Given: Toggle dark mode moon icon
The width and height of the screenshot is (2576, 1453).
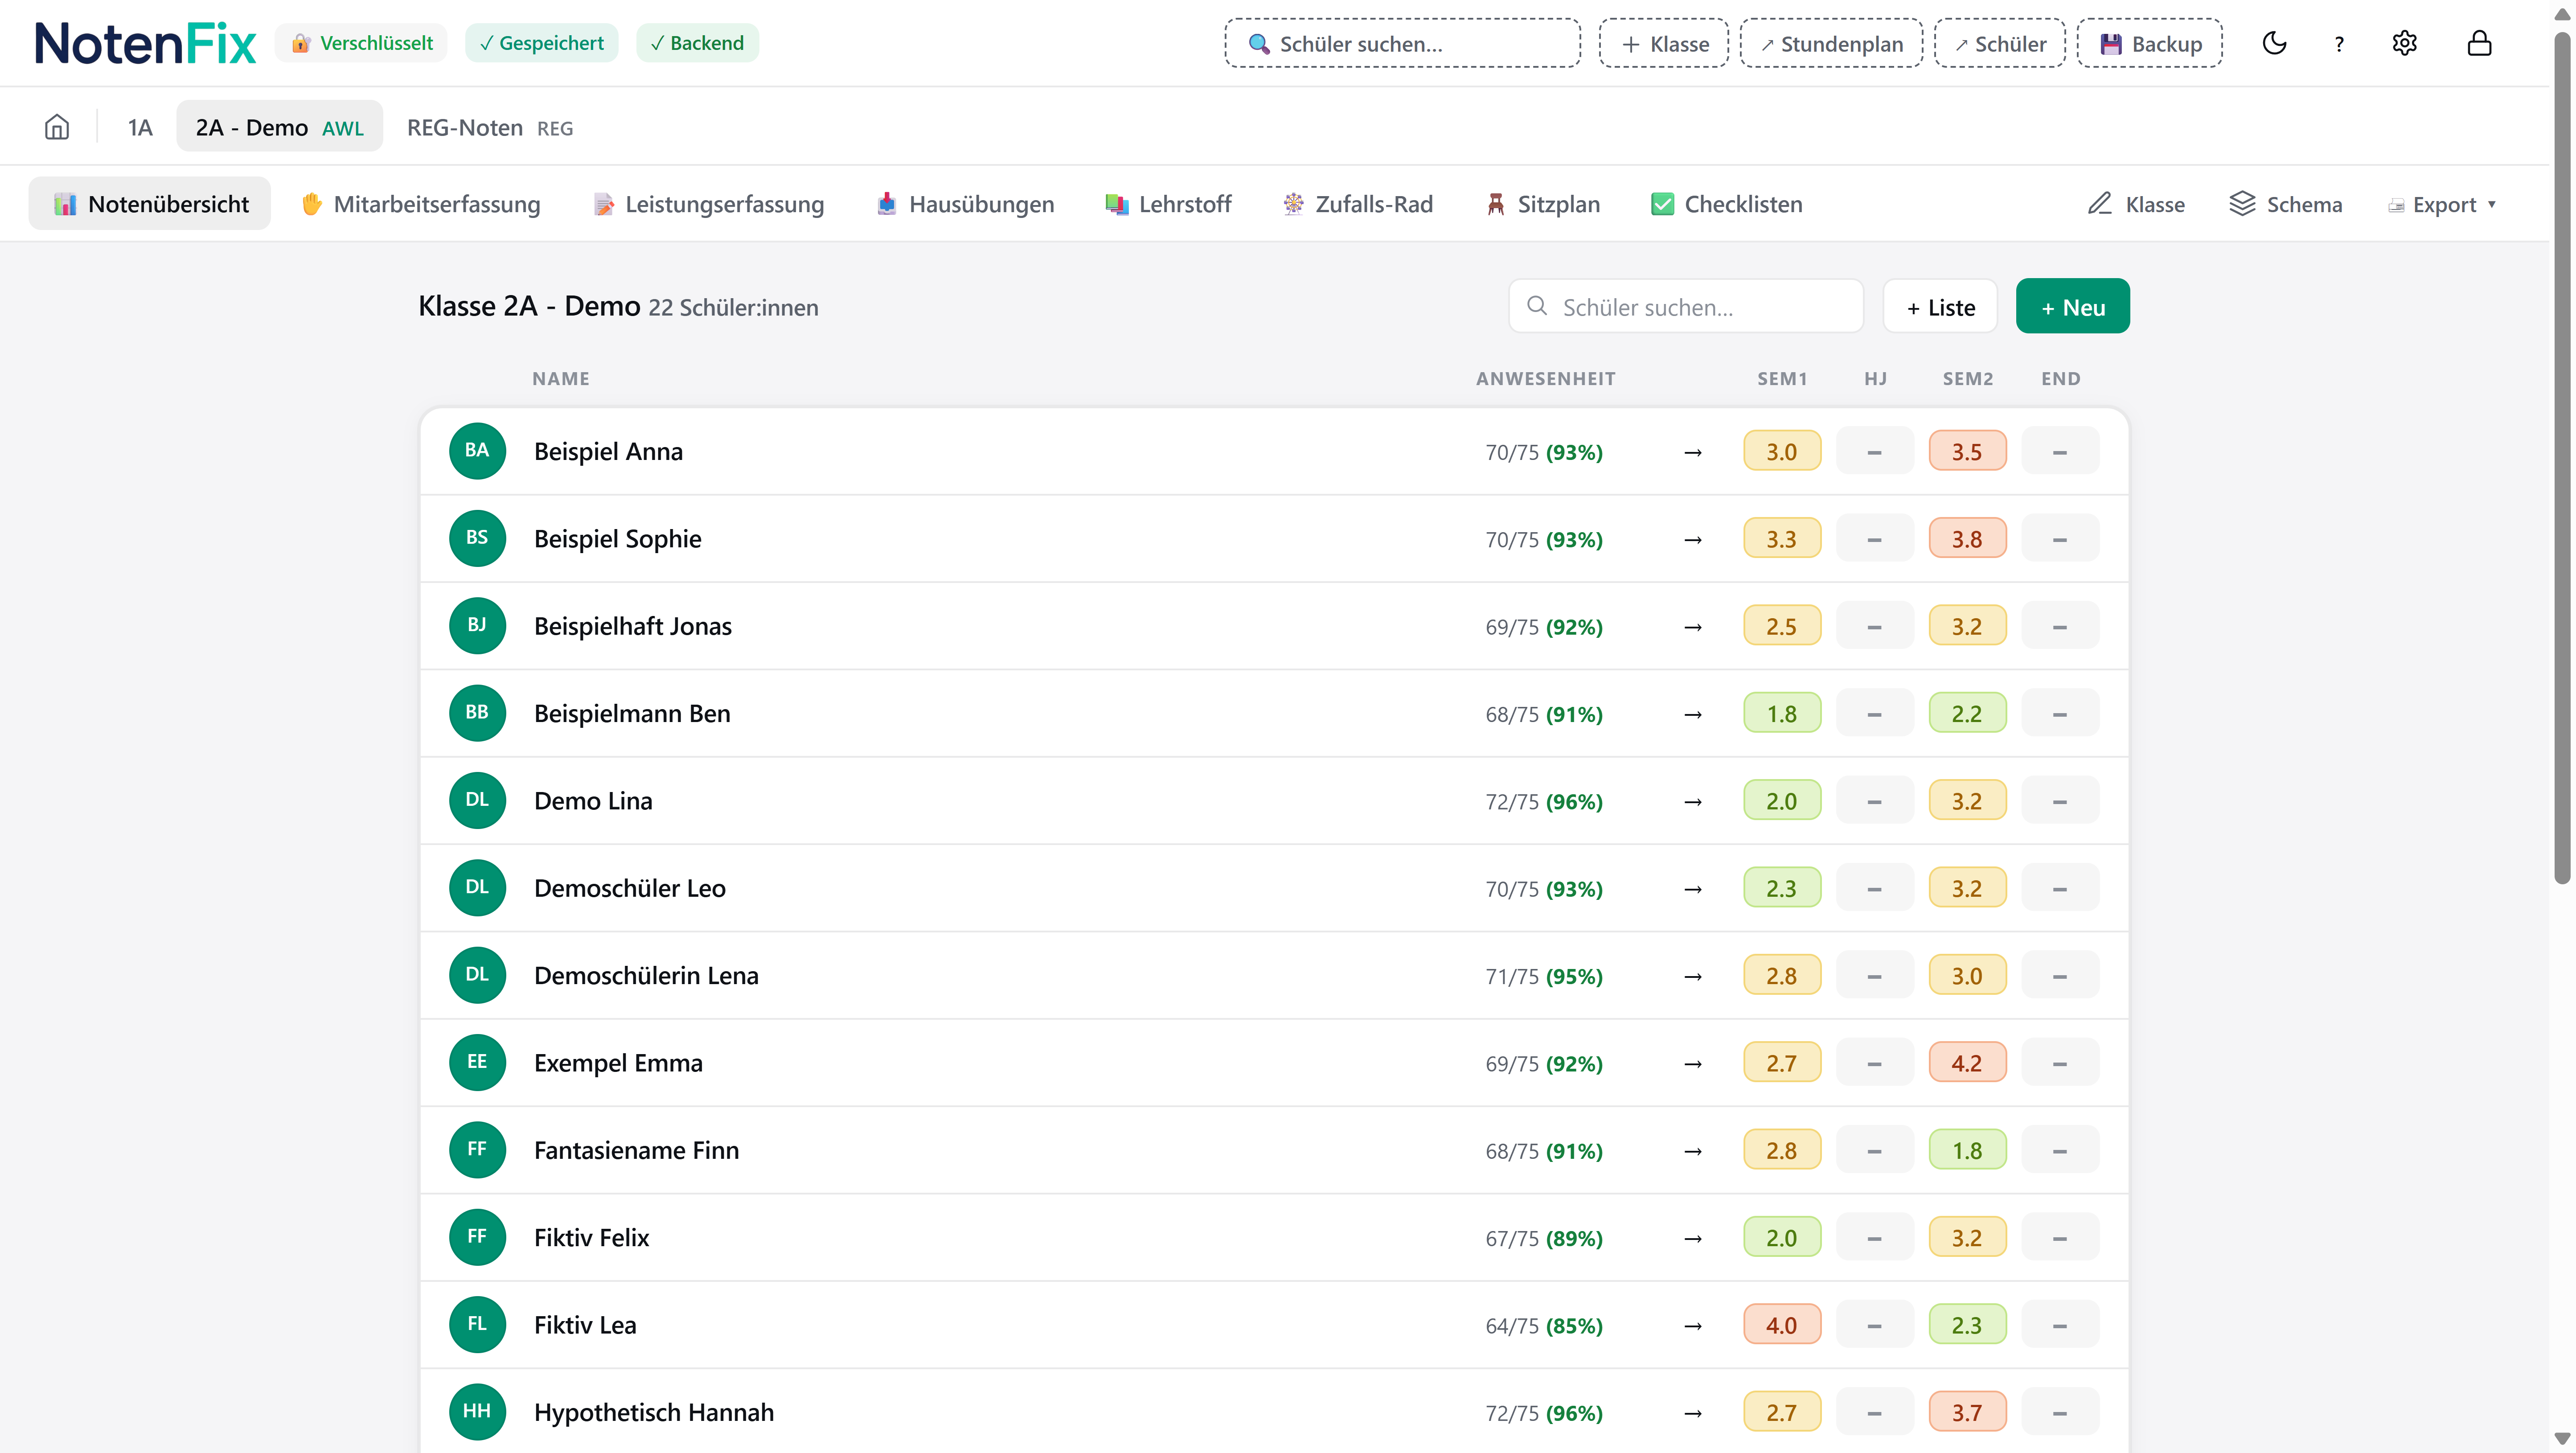Looking at the screenshot, I should coord(2274,43).
